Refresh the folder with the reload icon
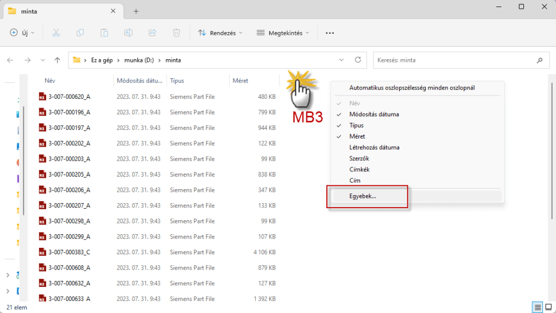Screen dimensions: 556x313 [357, 60]
